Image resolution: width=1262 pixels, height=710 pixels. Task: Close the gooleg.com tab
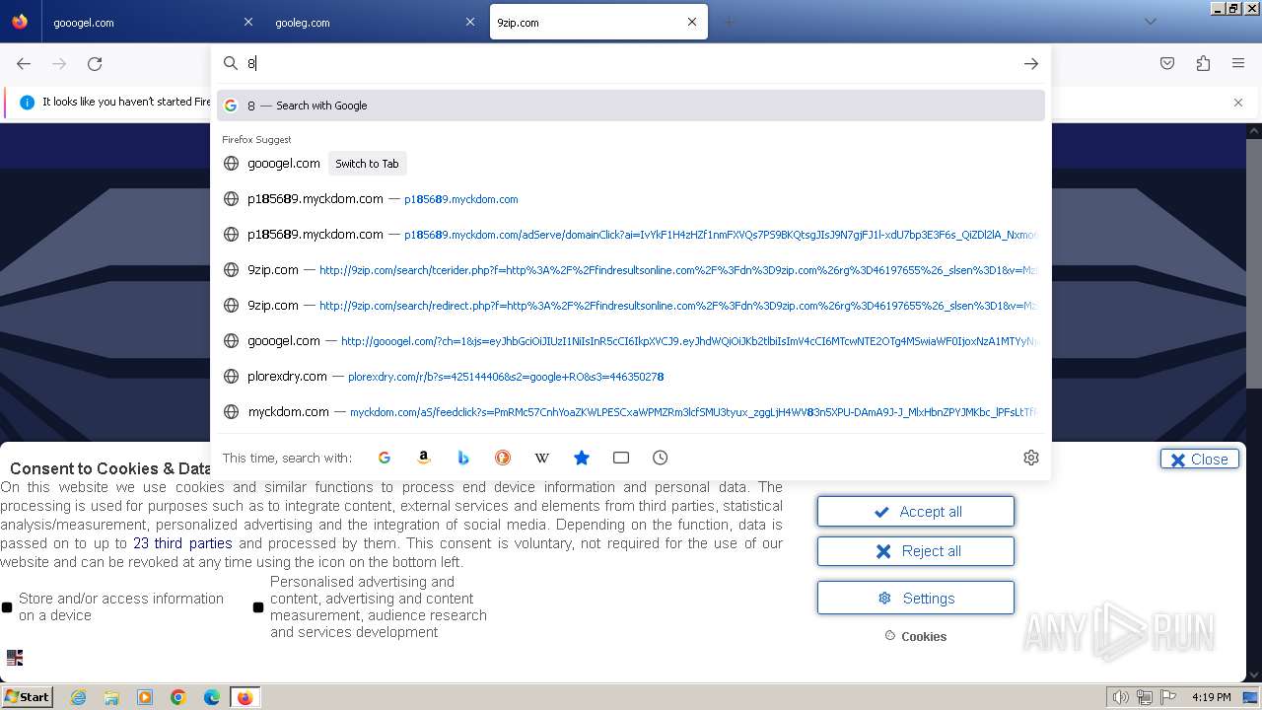469,22
